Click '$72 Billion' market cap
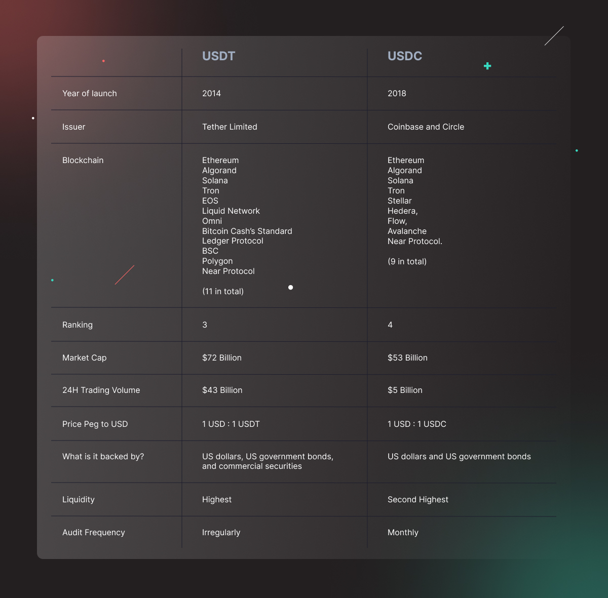 click(x=222, y=357)
